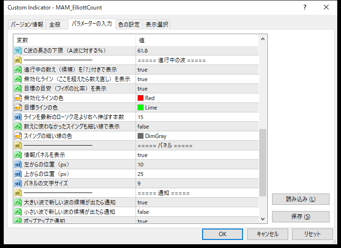Image resolution: width=341 pixels, height=248 pixels.
Task: Click the ab string icon beside パネル separator
Action: click(x=18, y=146)
